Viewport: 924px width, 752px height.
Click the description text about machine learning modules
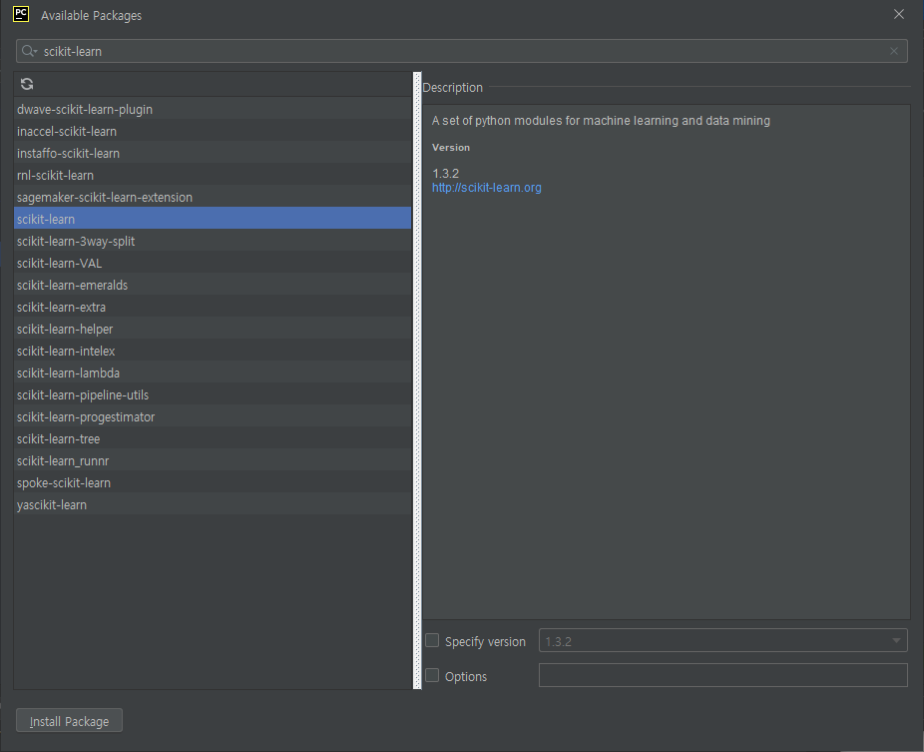(601, 120)
